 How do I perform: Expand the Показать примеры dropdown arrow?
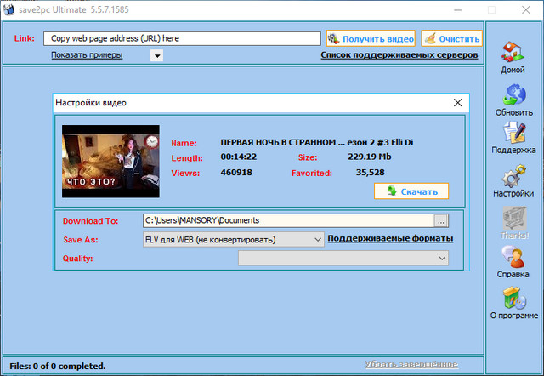(x=157, y=56)
